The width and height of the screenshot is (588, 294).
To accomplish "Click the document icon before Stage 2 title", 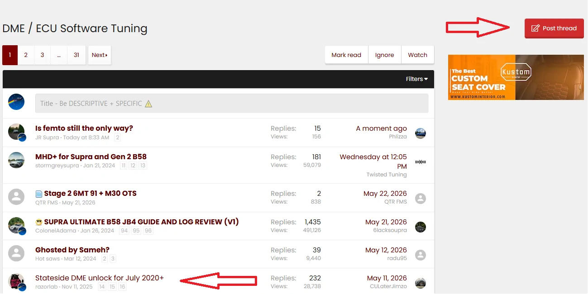I will point(39,194).
